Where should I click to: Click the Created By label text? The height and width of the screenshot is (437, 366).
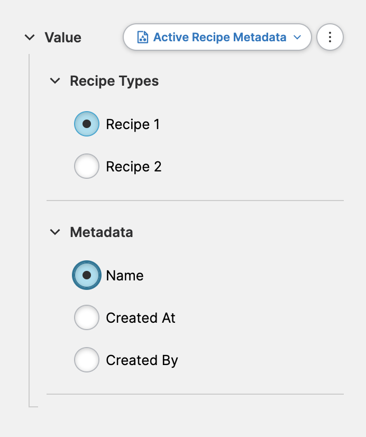pyautogui.click(x=142, y=360)
